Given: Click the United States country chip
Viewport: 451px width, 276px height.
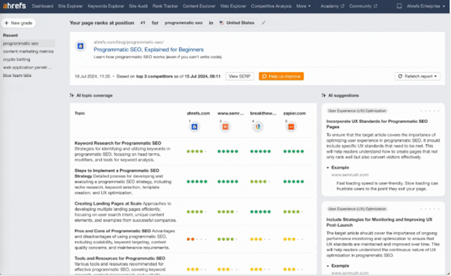Looking at the screenshot, I should (x=237, y=23).
